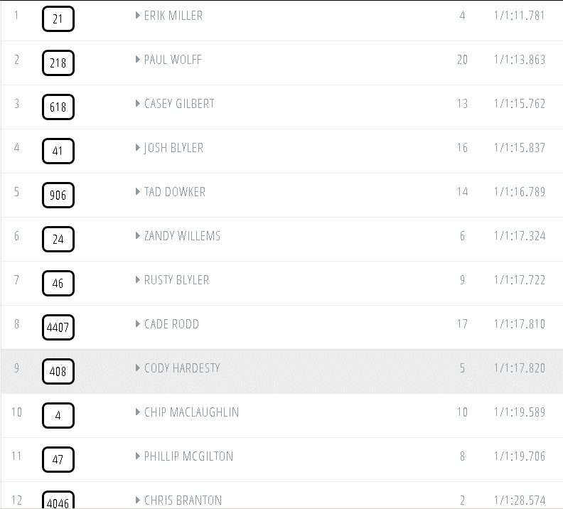Select the highlighted Cody Hardesty name
Image resolution: width=563 pixels, height=509 pixels.
pyautogui.click(x=182, y=368)
